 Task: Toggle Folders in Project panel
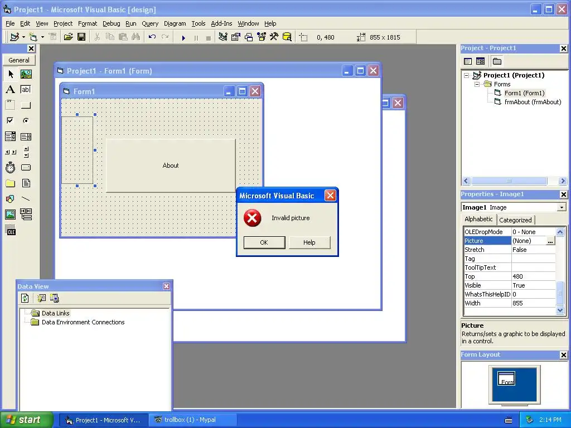(x=497, y=61)
